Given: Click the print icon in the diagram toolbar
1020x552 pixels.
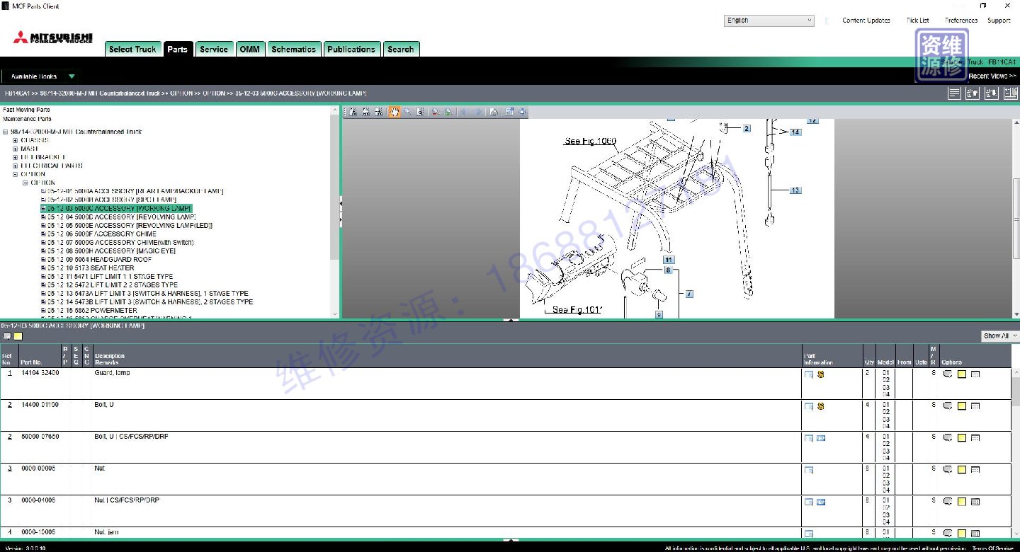Looking at the screenshot, I should tap(493, 112).
